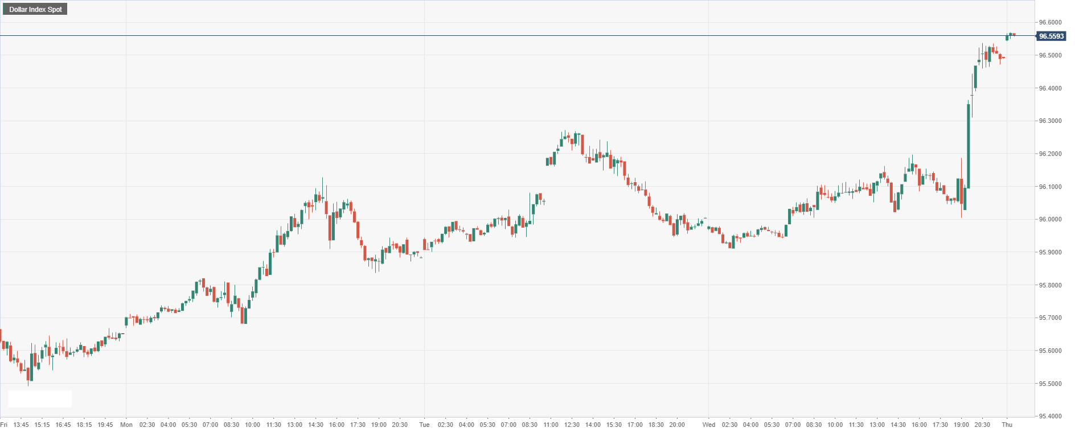Select the 95.4000 price axis label
Screen dimensions: 1075x432
[1050, 416]
